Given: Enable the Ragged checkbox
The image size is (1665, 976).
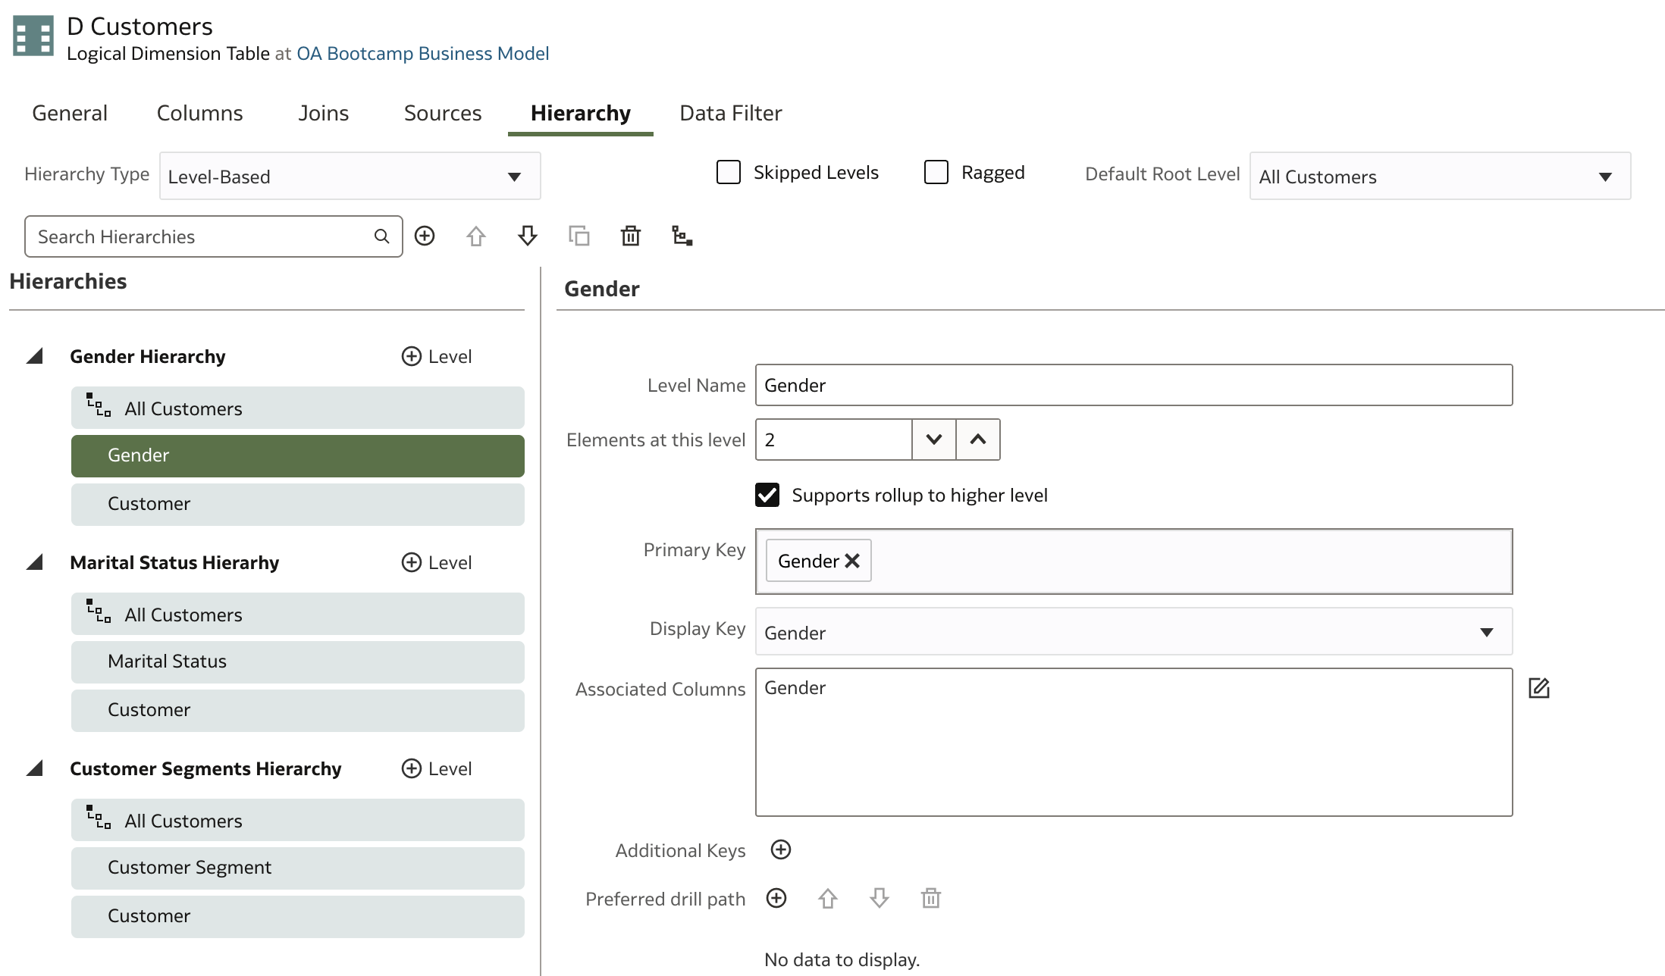Looking at the screenshot, I should [x=936, y=172].
